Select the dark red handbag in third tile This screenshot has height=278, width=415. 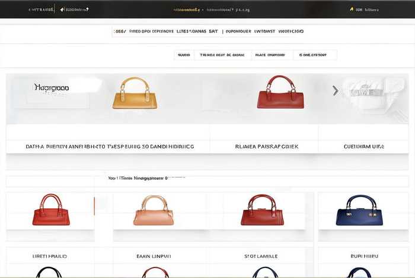click(262, 211)
